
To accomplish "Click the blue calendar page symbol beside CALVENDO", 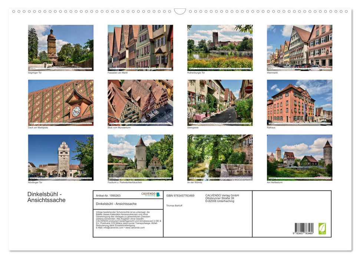I will pyautogui.click(x=158, y=195).
